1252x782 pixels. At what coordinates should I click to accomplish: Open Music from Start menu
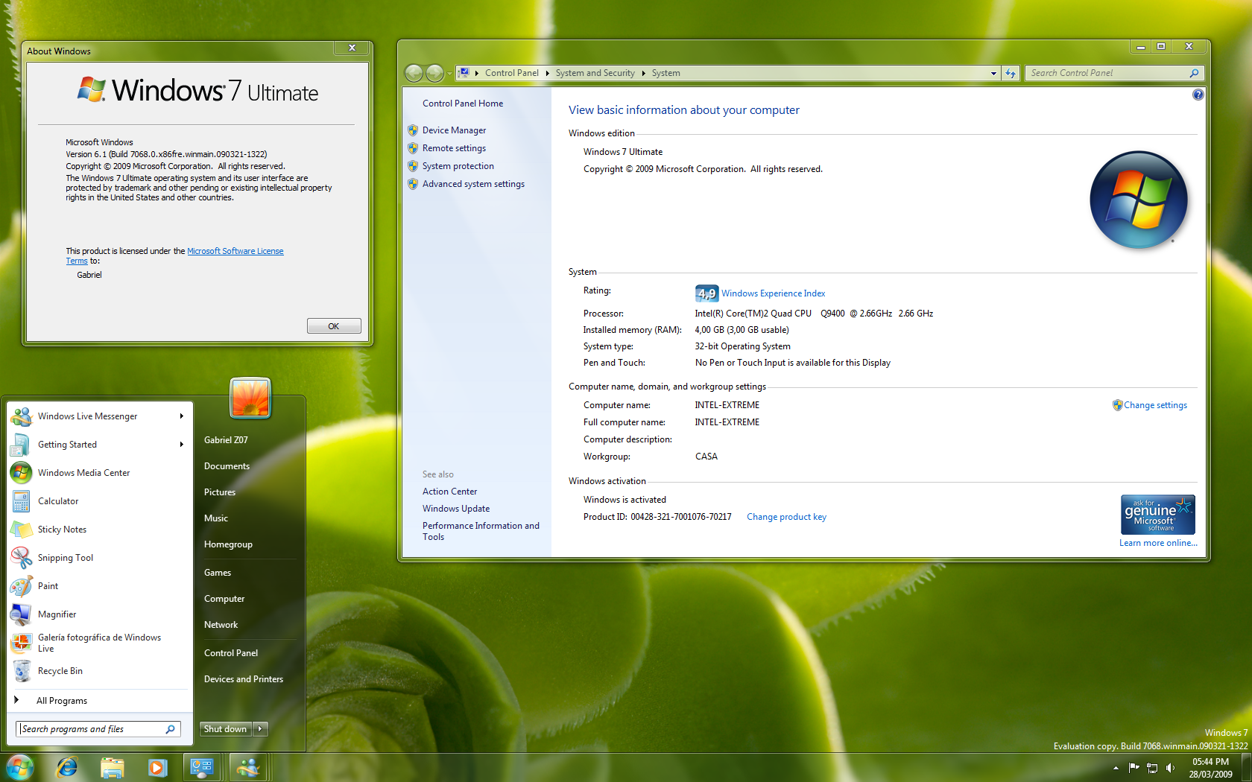[216, 518]
